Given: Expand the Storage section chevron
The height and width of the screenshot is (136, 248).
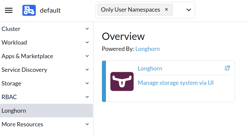Looking at the screenshot, I should [87, 83].
